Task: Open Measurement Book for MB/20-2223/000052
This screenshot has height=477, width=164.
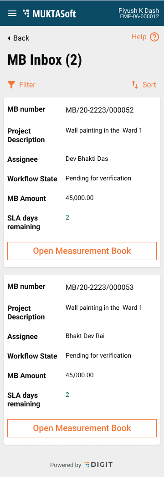Action: tap(82, 251)
